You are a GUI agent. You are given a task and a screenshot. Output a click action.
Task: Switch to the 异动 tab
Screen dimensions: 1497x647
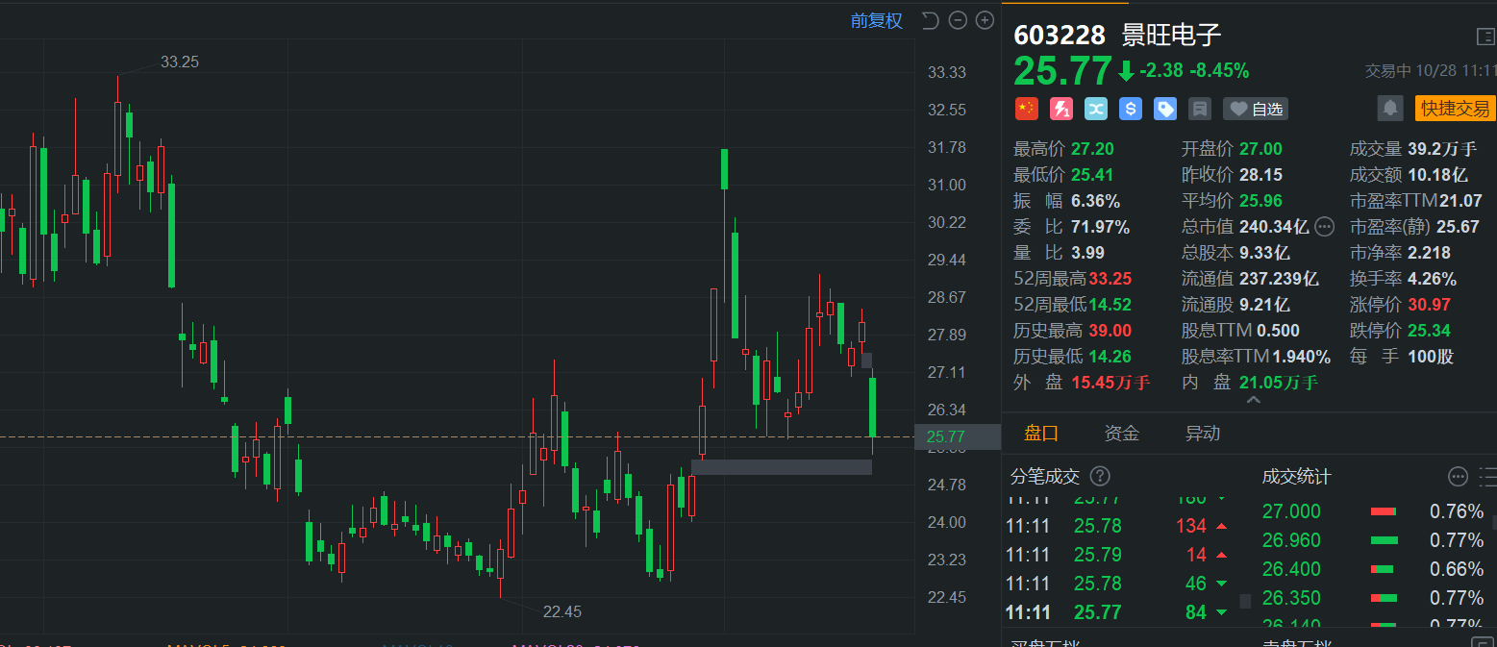click(x=1203, y=434)
